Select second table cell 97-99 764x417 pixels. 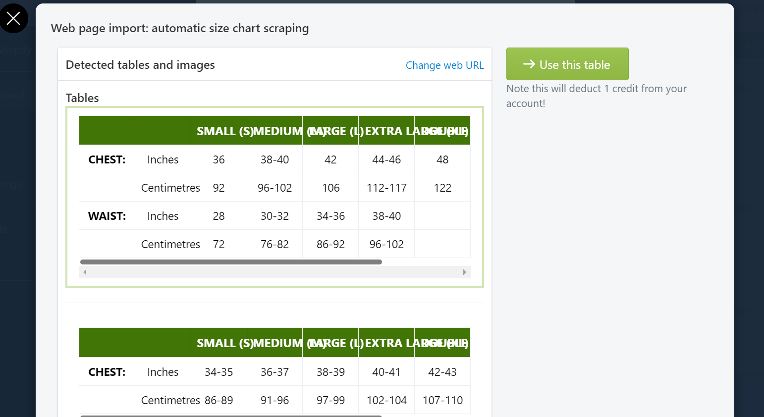(330, 400)
